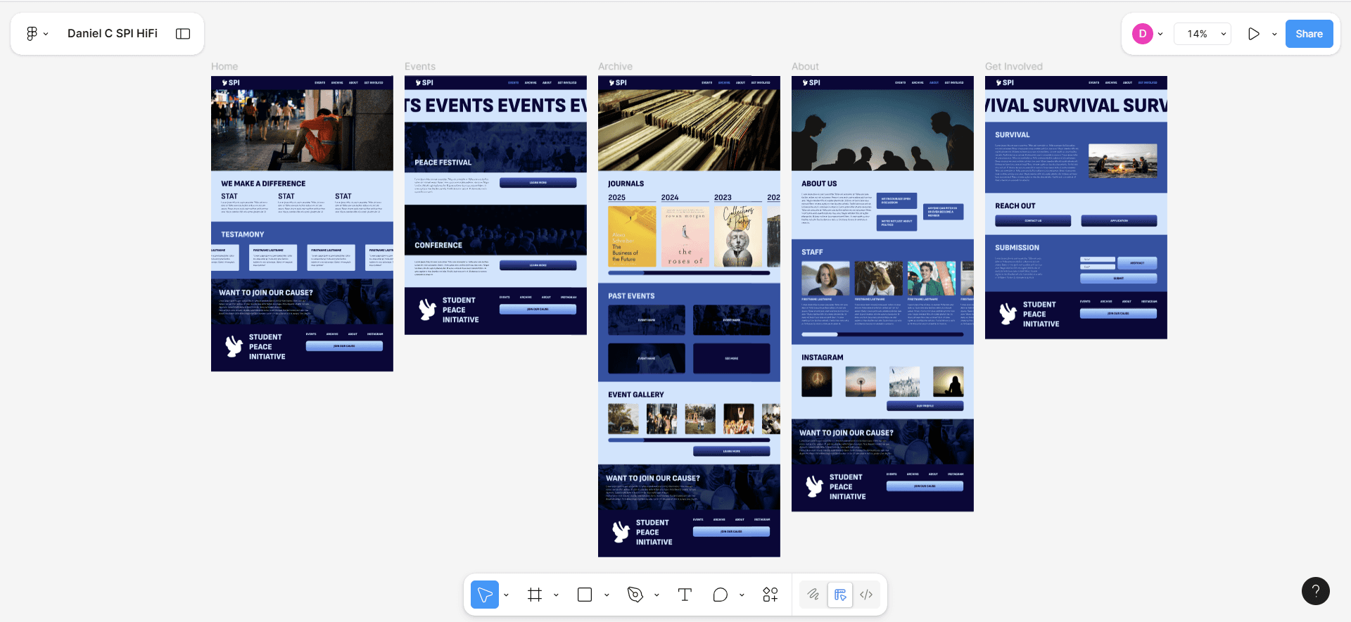Select the Pen tool
This screenshot has height=622, width=1351.
(635, 595)
